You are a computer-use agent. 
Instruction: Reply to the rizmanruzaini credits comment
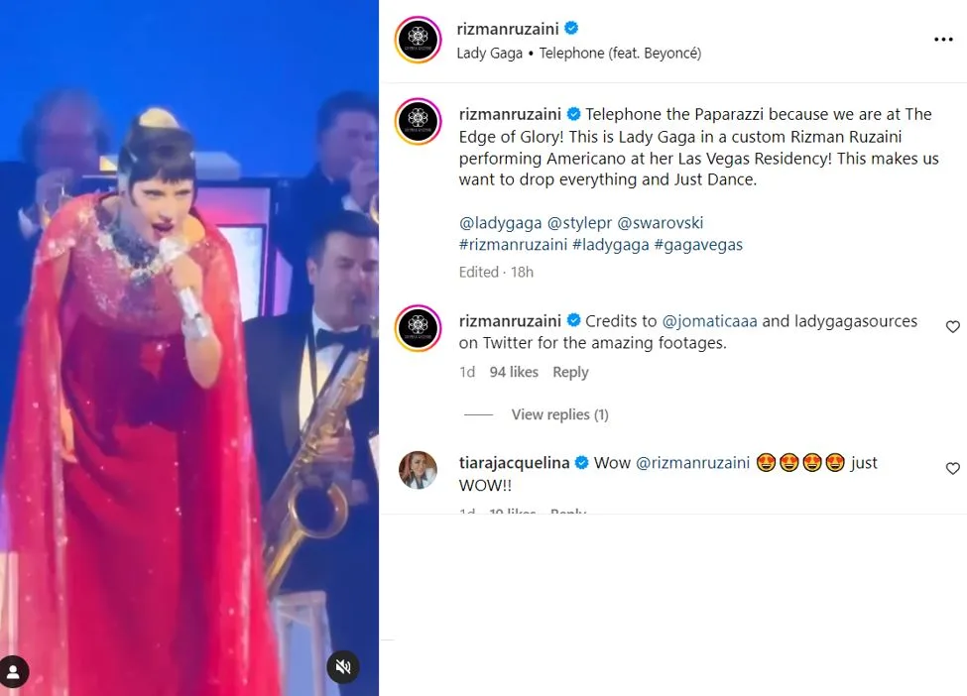coord(570,372)
